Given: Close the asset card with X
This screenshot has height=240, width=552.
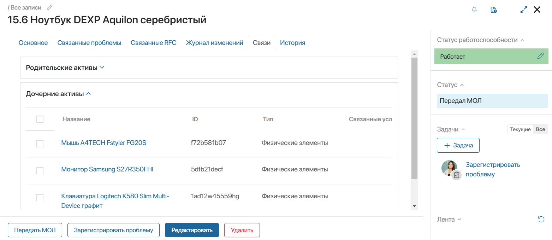Looking at the screenshot, I should coord(537,10).
